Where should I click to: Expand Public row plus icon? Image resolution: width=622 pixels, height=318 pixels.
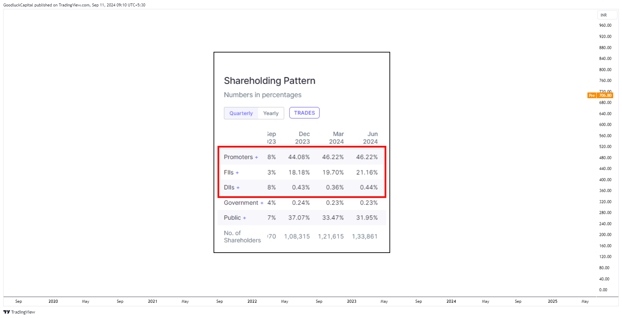click(x=244, y=218)
